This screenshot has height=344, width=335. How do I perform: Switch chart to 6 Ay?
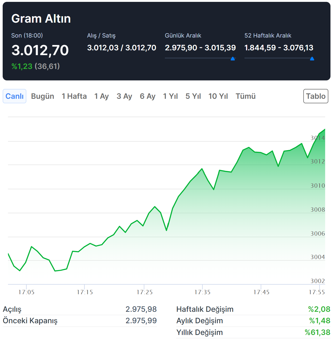pyautogui.click(x=148, y=96)
